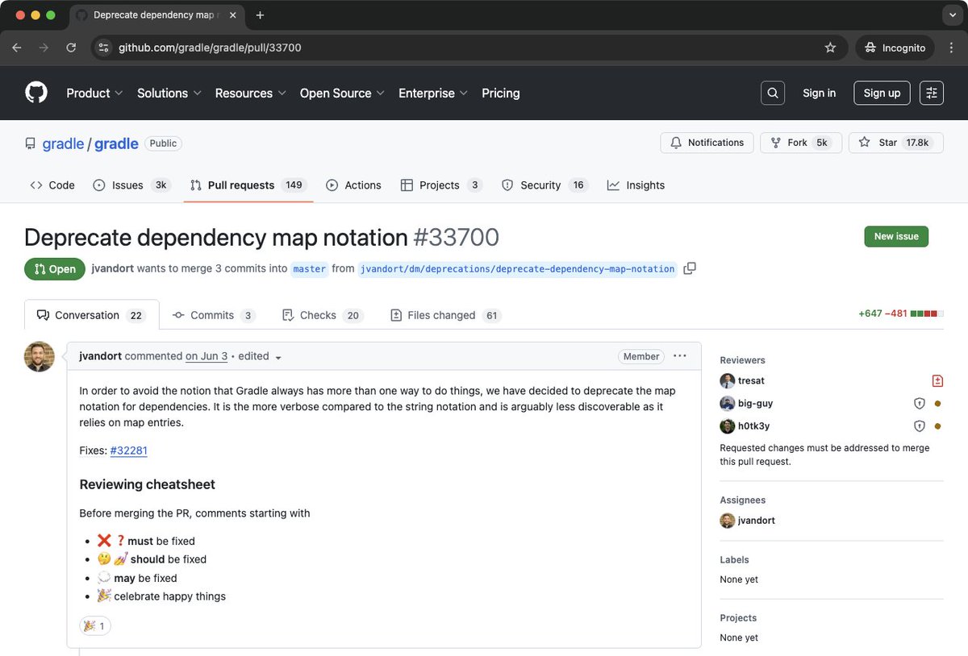Image resolution: width=968 pixels, height=656 pixels.
Task: Copy the head branch name icon
Action: tap(690, 268)
